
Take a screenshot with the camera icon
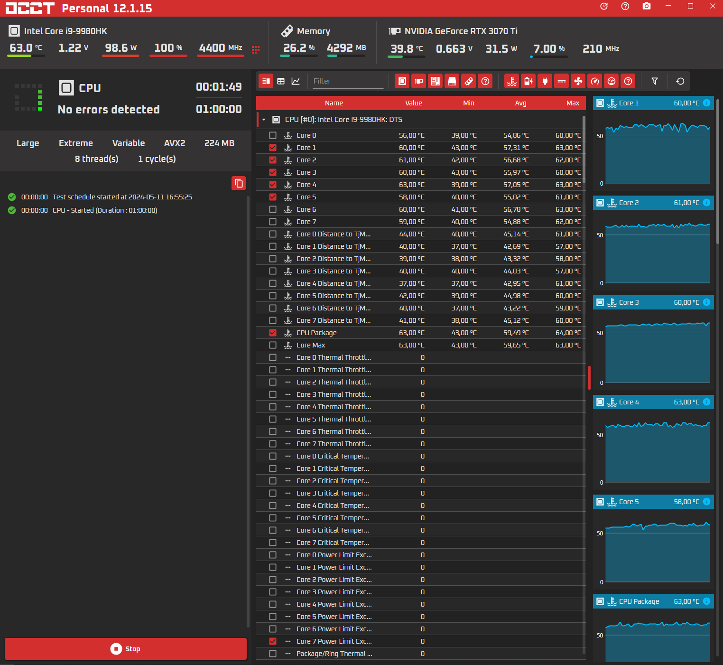[x=647, y=6]
